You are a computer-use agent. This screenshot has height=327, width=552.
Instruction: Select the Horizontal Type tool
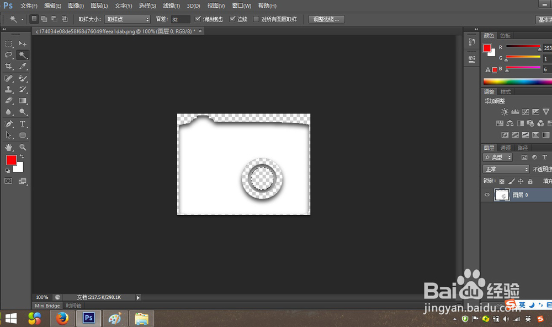pyautogui.click(x=23, y=124)
